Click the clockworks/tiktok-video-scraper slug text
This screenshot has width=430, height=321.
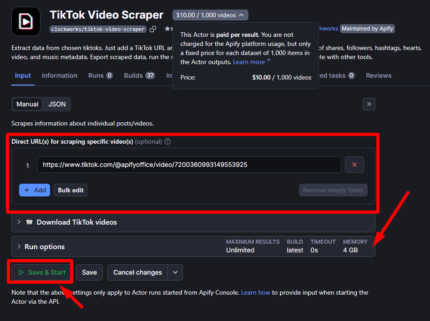pyautogui.click(x=98, y=29)
